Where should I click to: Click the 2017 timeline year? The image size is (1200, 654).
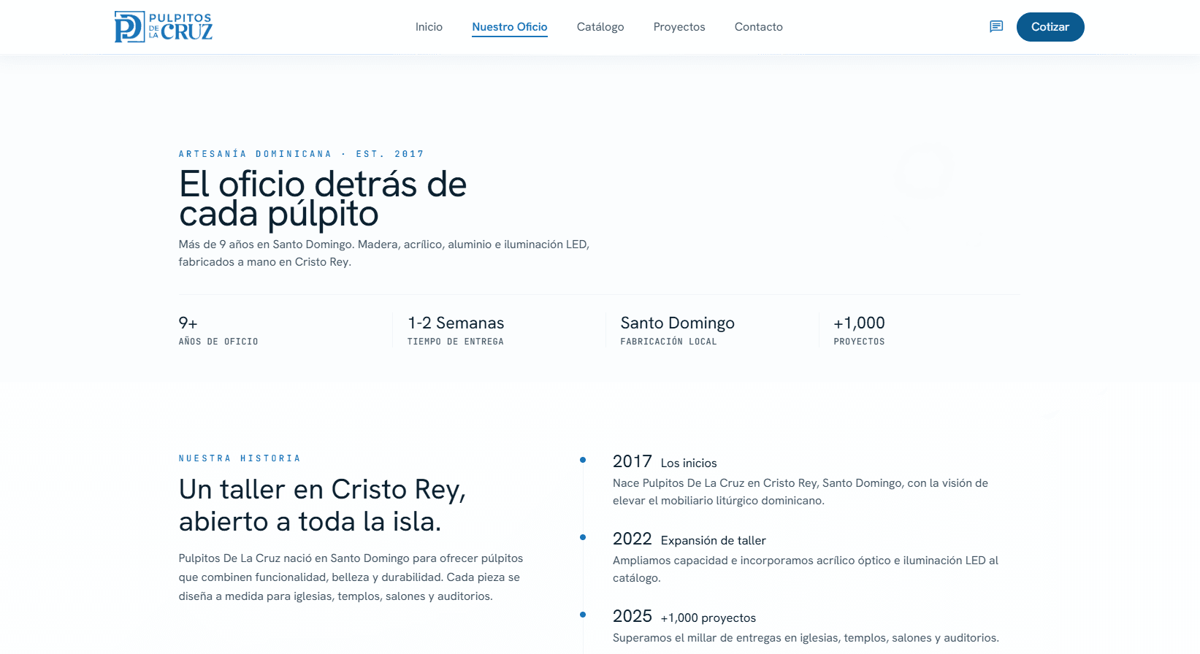pos(633,461)
